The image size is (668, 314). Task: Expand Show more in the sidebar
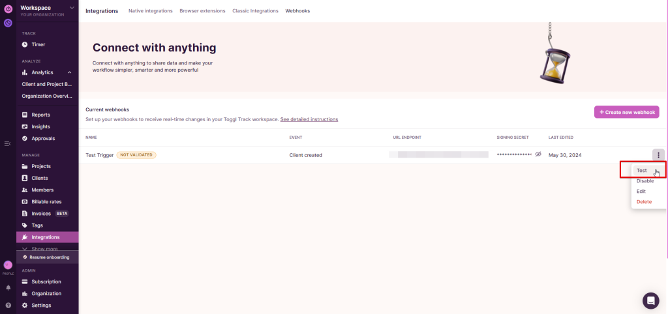coord(43,249)
